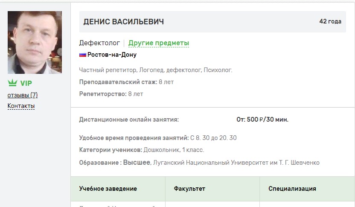Click the 42 года age label

coord(330,21)
